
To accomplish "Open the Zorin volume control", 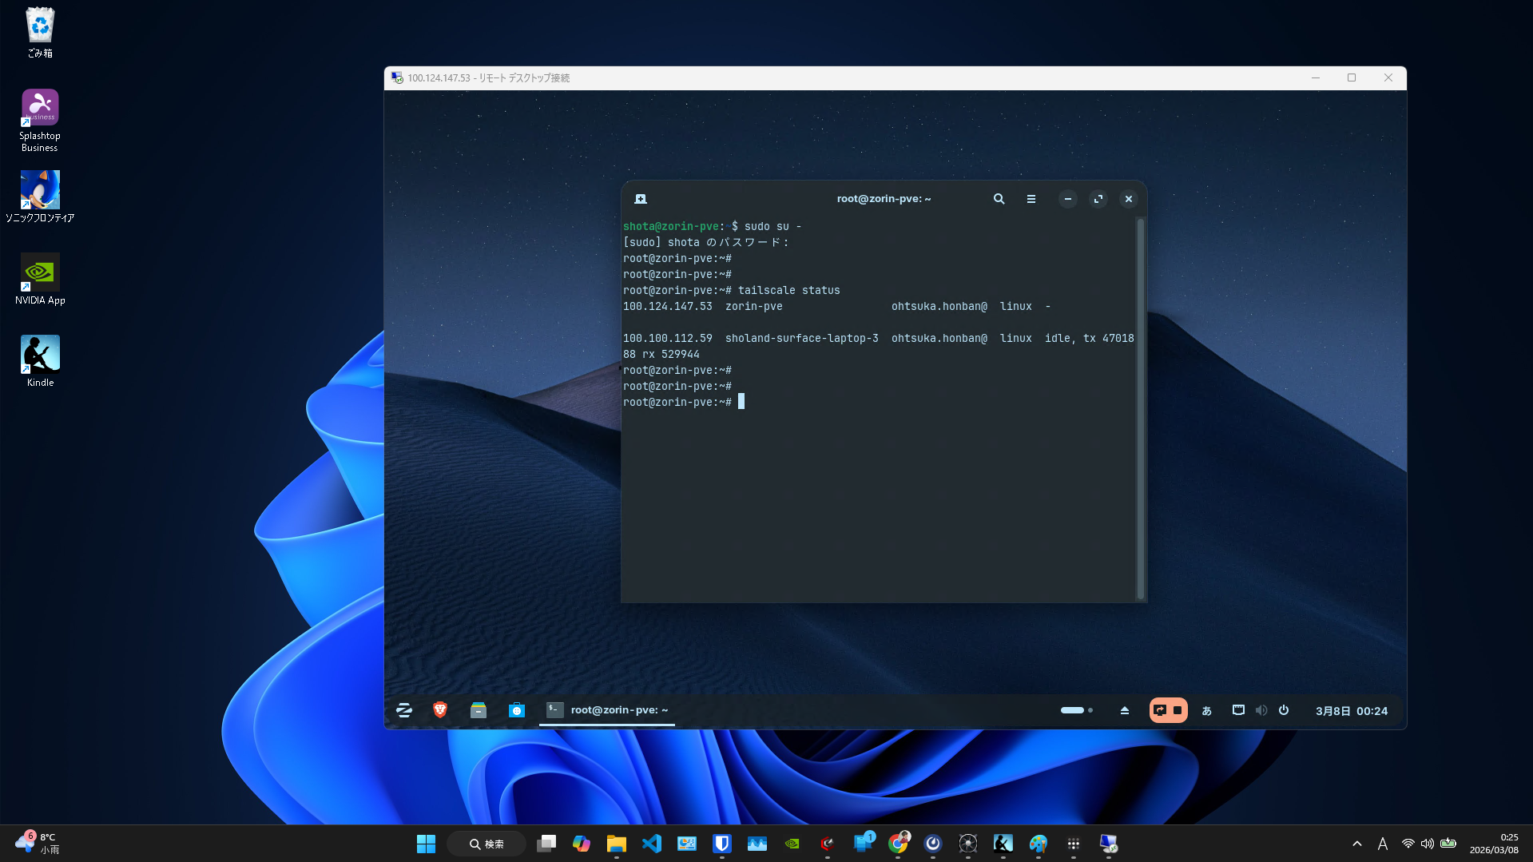I will 1261,710.
